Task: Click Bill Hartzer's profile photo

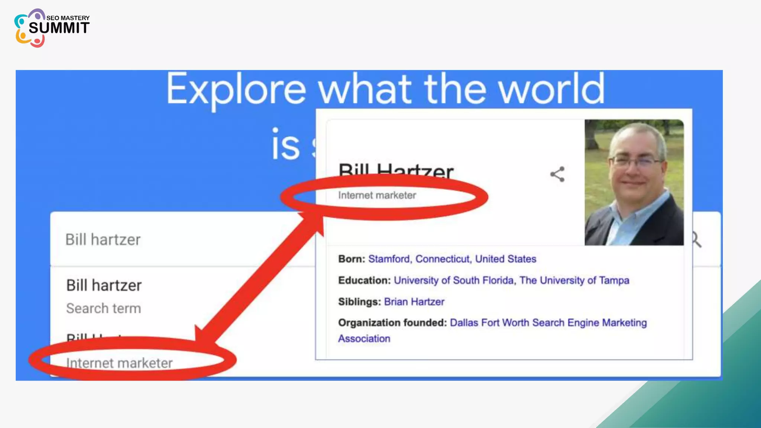Action: tap(634, 182)
